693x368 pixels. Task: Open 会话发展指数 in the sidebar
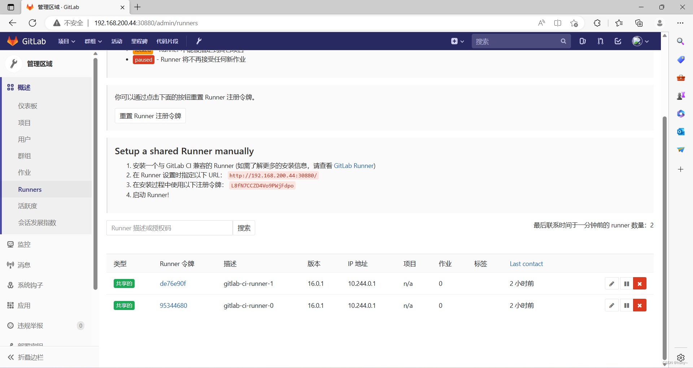click(37, 223)
